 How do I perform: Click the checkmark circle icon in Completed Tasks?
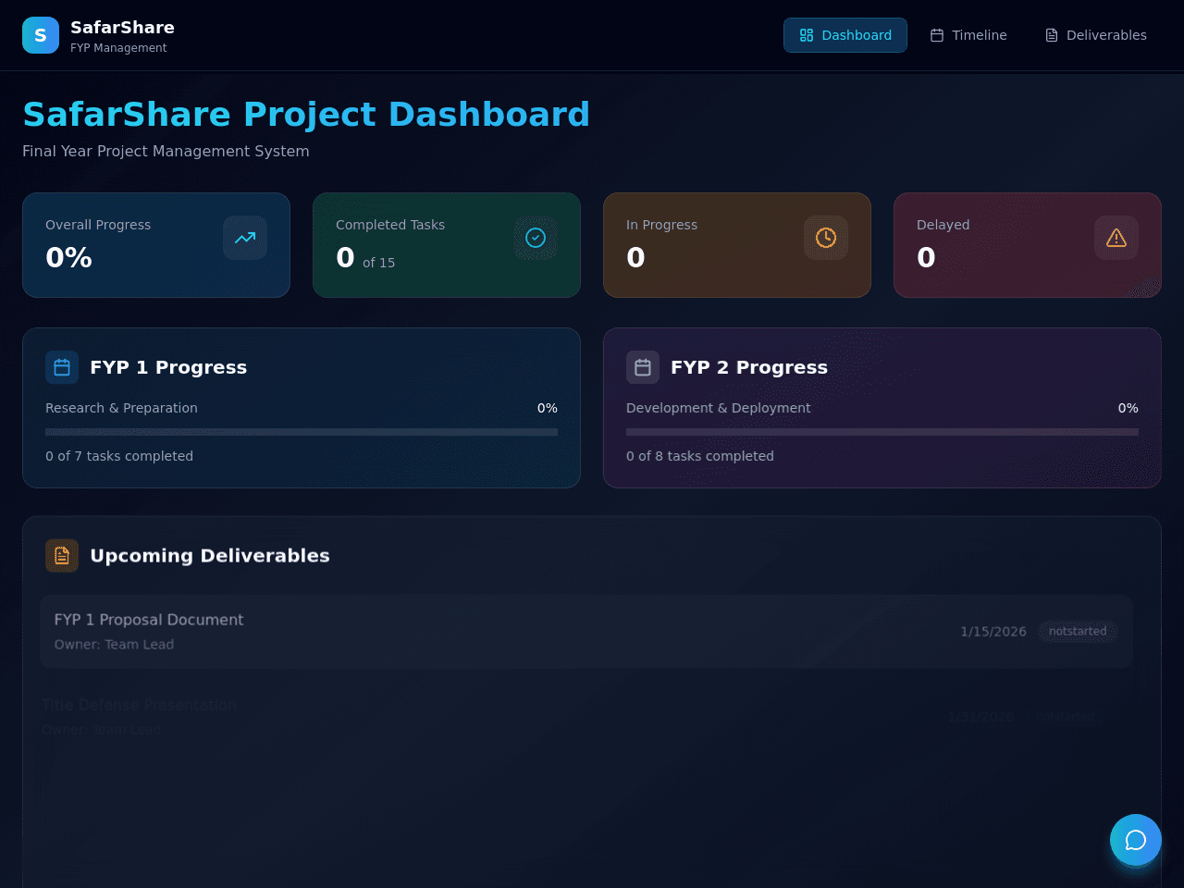[536, 238]
